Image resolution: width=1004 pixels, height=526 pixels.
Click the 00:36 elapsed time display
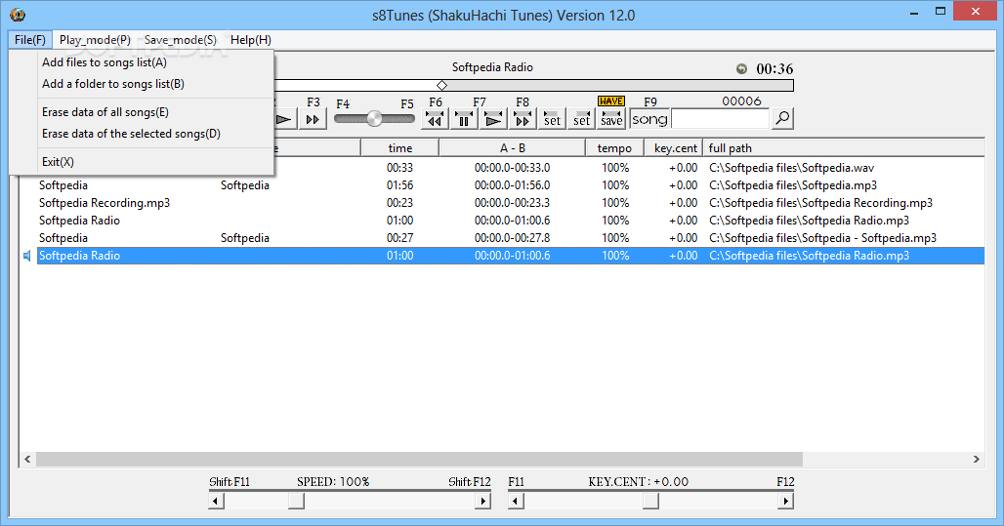[x=774, y=68]
